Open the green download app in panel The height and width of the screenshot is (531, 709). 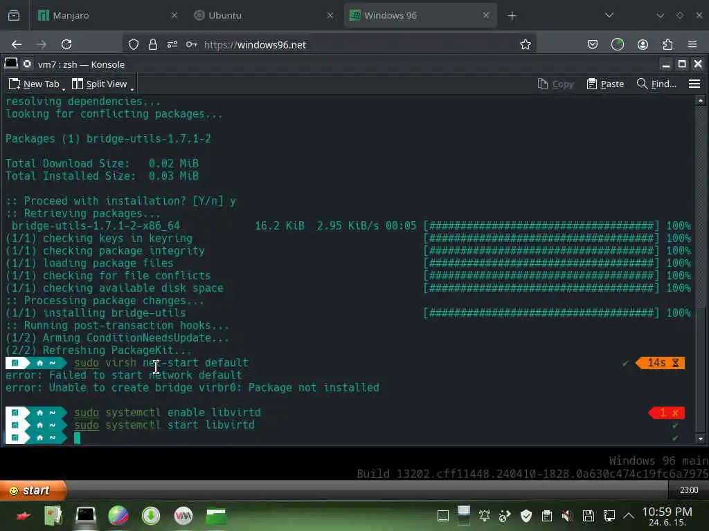coord(151,516)
